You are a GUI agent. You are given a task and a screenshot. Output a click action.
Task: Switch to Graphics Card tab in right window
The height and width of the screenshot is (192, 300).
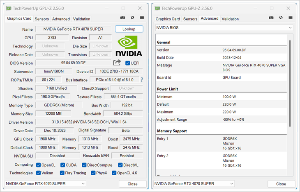click(168, 19)
